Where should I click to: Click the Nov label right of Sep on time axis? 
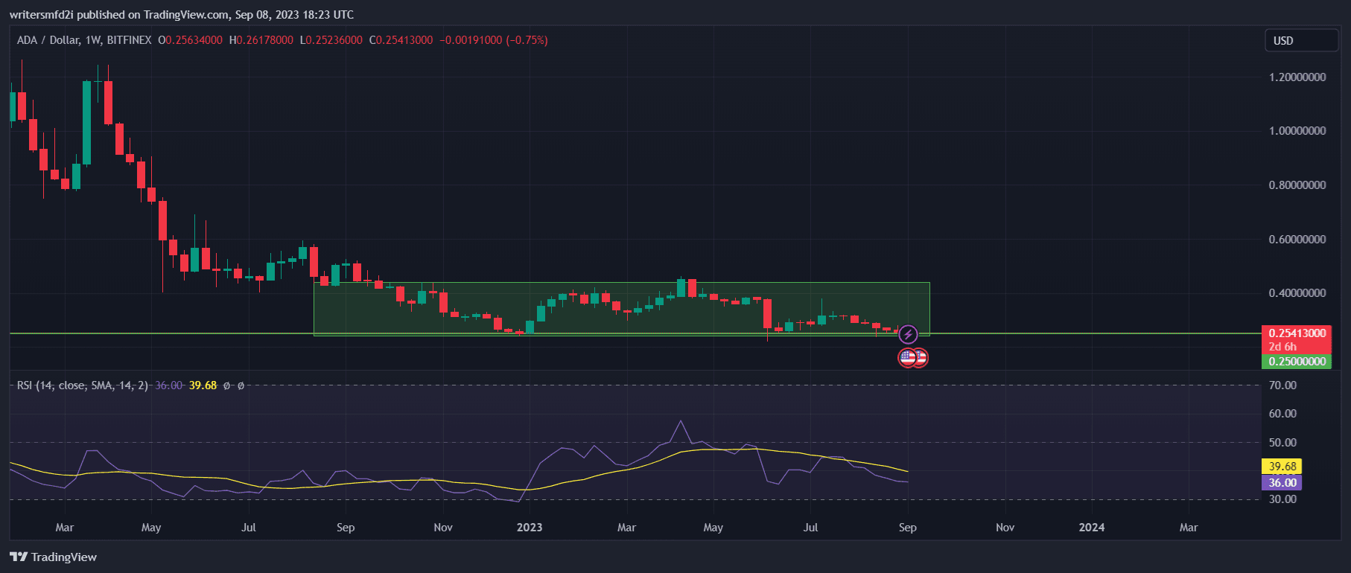1005,528
